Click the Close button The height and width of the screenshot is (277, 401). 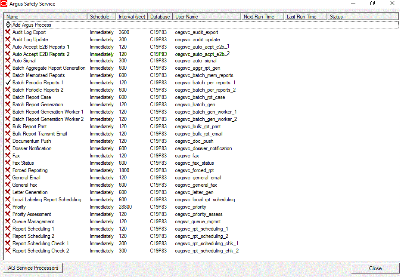point(375,268)
